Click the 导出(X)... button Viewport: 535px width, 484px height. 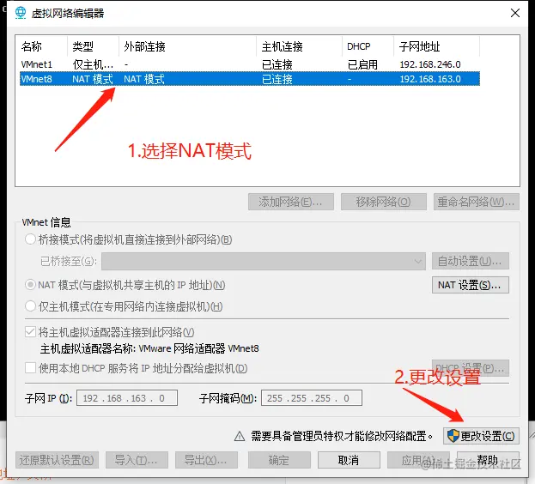point(206,460)
